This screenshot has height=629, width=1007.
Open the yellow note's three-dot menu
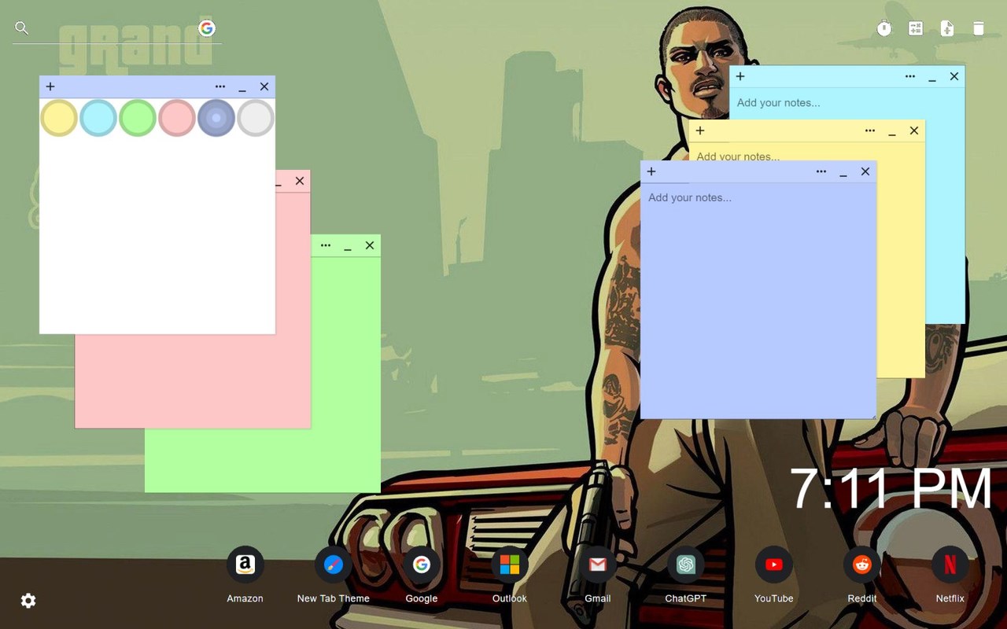click(870, 131)
